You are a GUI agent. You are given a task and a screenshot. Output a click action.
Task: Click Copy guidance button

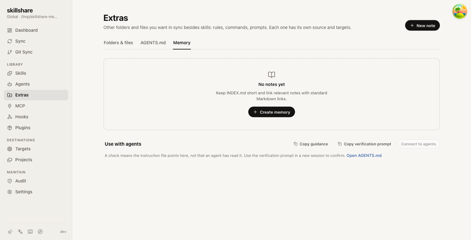coord(311,144)
